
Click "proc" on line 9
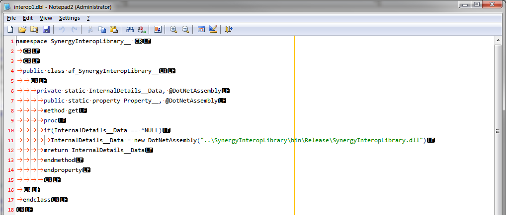coord(51,121)
